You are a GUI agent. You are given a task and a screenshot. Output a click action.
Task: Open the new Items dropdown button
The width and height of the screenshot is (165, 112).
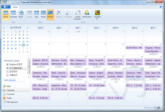21,15
